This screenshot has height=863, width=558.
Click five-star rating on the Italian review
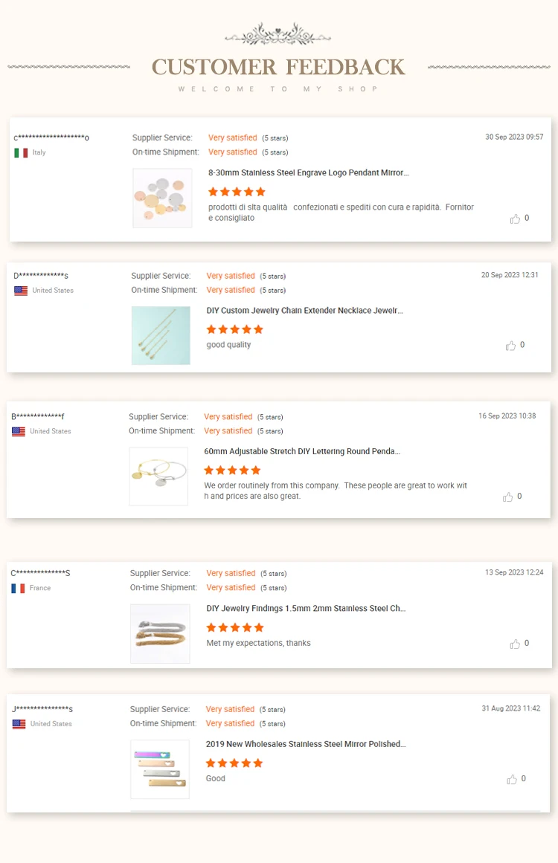[x=237, y=192]
